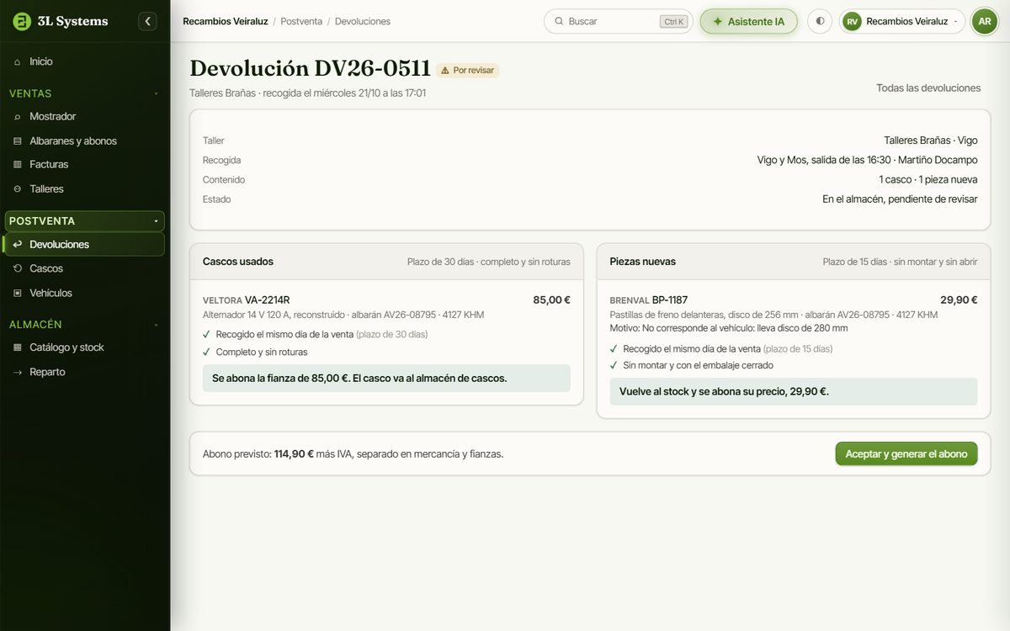Click the arrow icon beside Reparto
The width and height of the screenshot is (1010, 631).
[x=18, y=372]
